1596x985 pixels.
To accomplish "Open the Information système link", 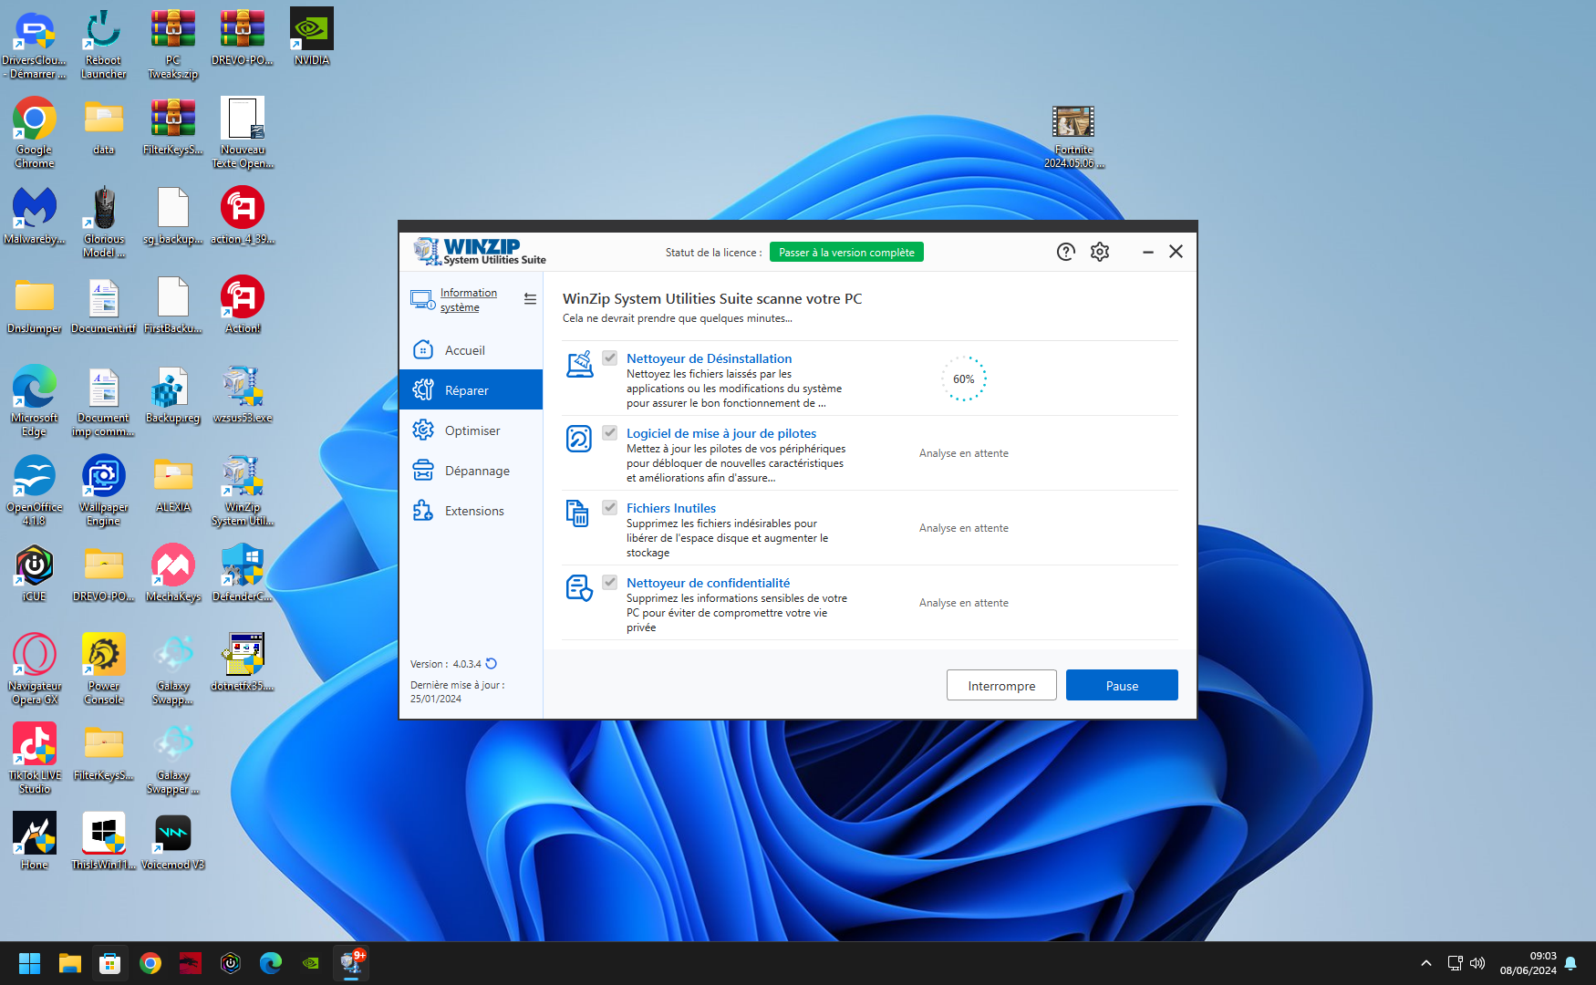I will point(468,300).
